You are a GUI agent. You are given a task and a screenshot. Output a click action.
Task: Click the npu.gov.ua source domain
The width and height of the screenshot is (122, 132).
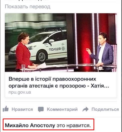20,92
